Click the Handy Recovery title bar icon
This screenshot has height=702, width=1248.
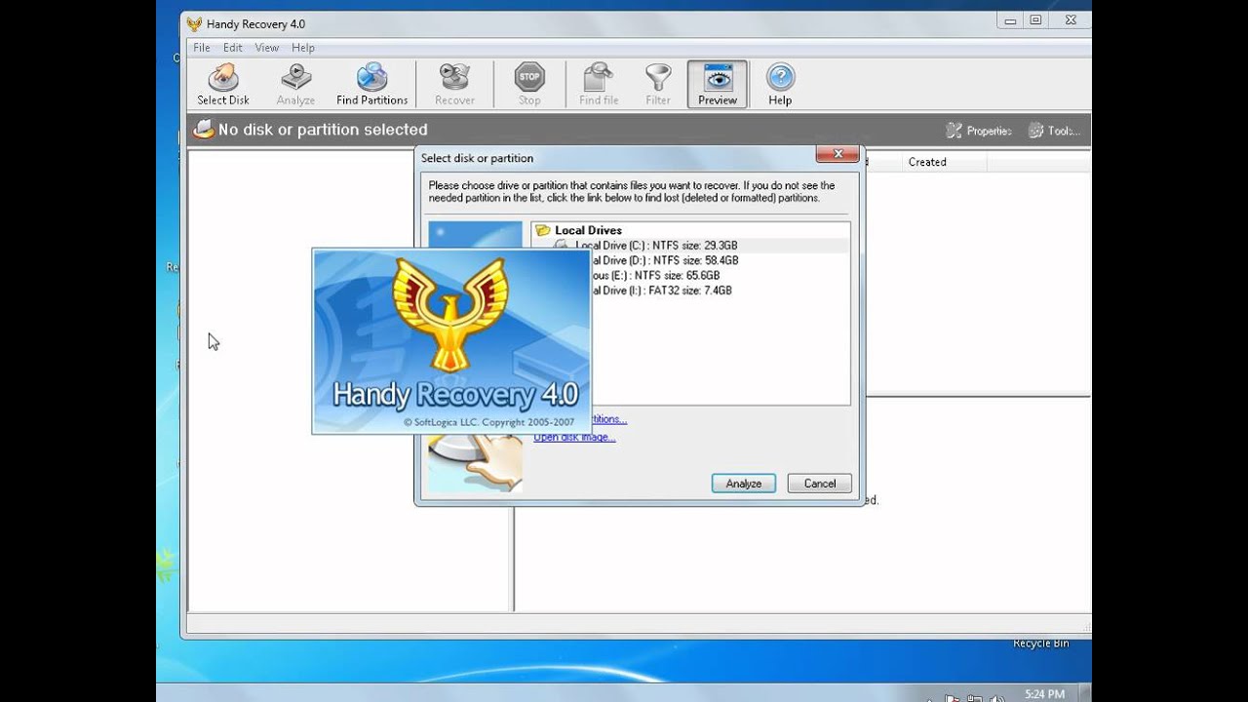[194, 23]
